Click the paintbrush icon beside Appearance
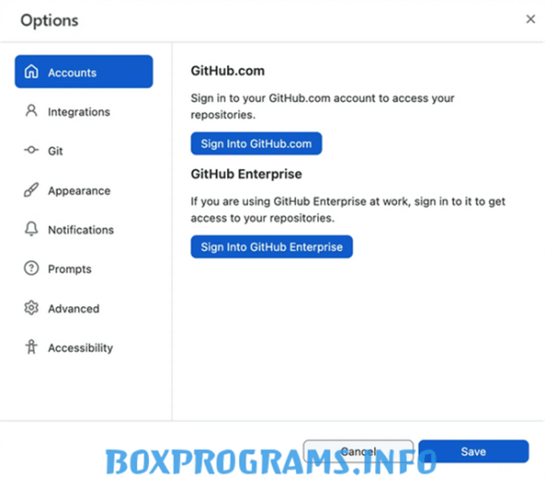545x477 pixels. pos(31,190)
